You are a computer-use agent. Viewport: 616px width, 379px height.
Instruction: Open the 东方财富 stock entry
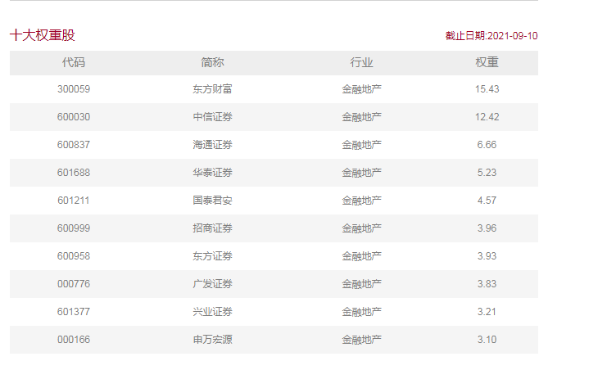pyautogui.click(x=212, y=89)
